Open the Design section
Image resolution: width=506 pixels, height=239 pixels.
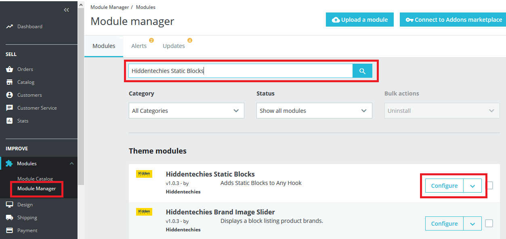pos(10,204)
